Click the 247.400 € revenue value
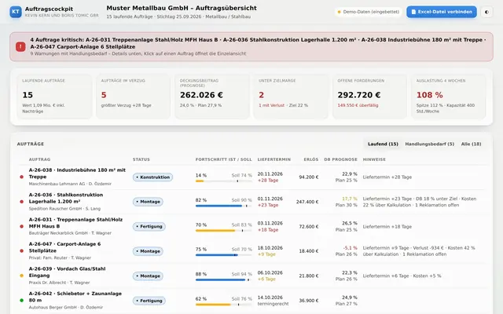The height and width of the screenshot is (314, 503). 307,202
